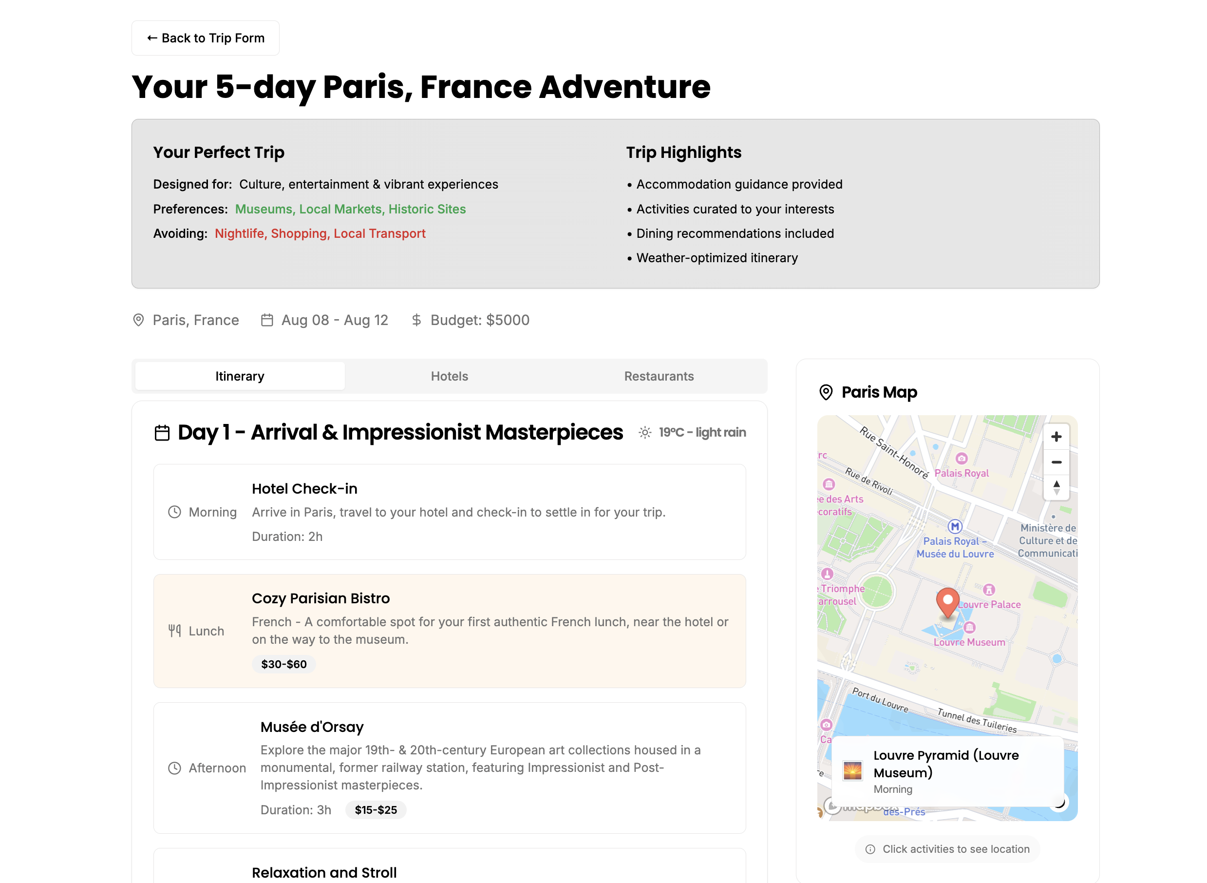This screenshot has width=1207, height=883.
Task: Click the Palais Royal metro station icon
Action: 954,526
